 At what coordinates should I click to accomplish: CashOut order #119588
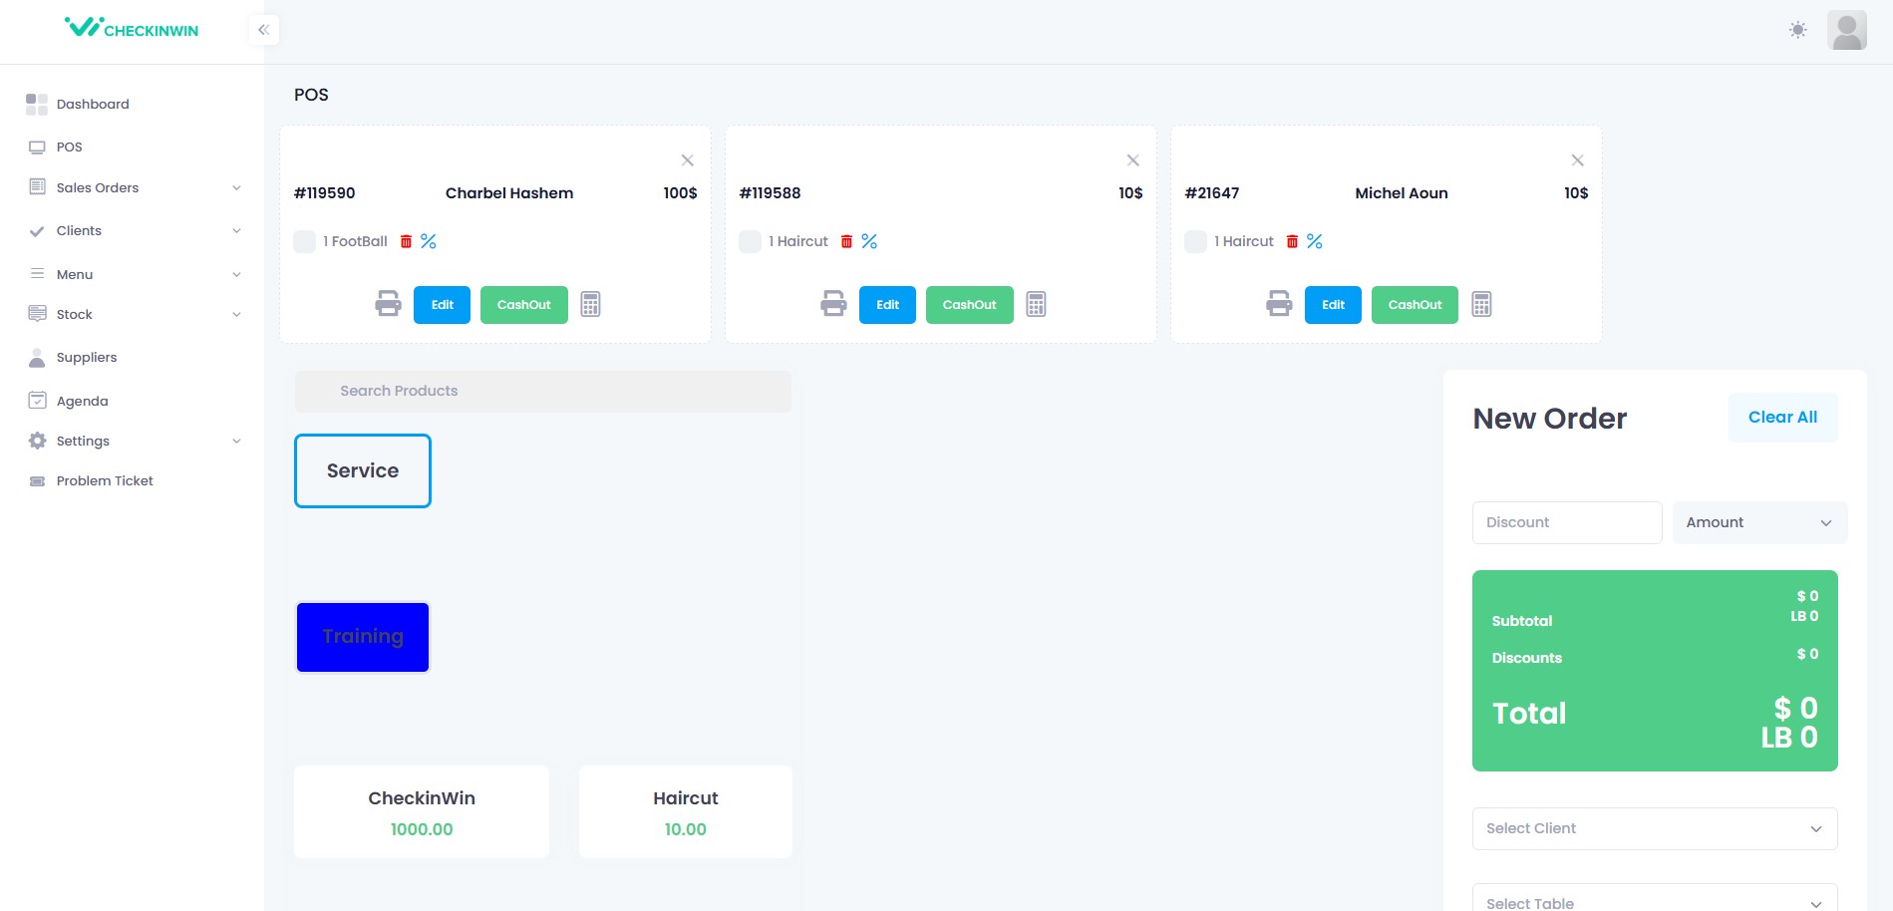(x=970, y=305)
